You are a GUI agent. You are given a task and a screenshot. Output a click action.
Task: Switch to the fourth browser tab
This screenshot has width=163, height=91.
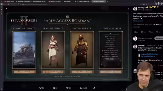(x=55, y=2)
